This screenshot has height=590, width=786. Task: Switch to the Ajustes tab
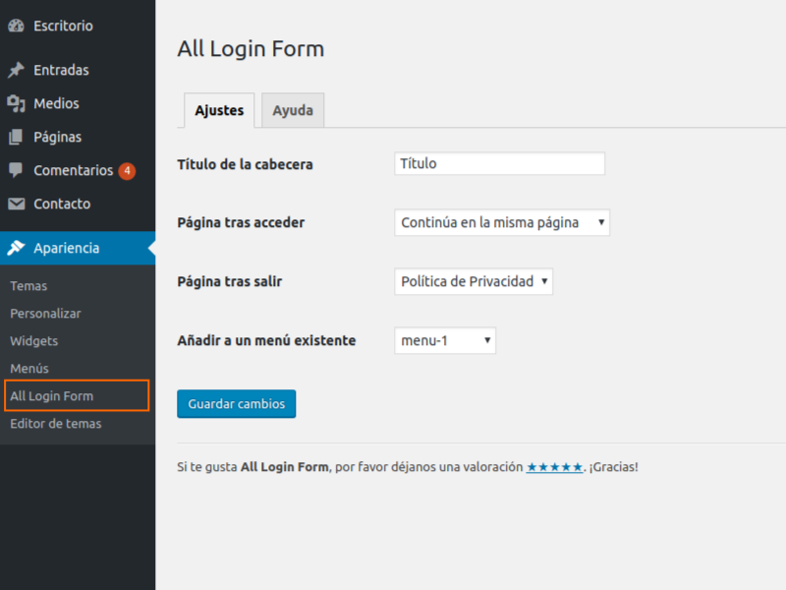[x=219, y=110]
